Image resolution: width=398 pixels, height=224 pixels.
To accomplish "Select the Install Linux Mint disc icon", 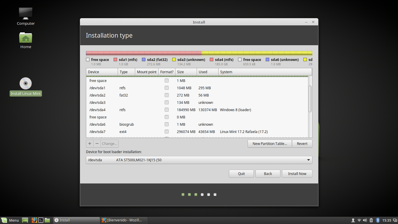I will coord(26,87).
